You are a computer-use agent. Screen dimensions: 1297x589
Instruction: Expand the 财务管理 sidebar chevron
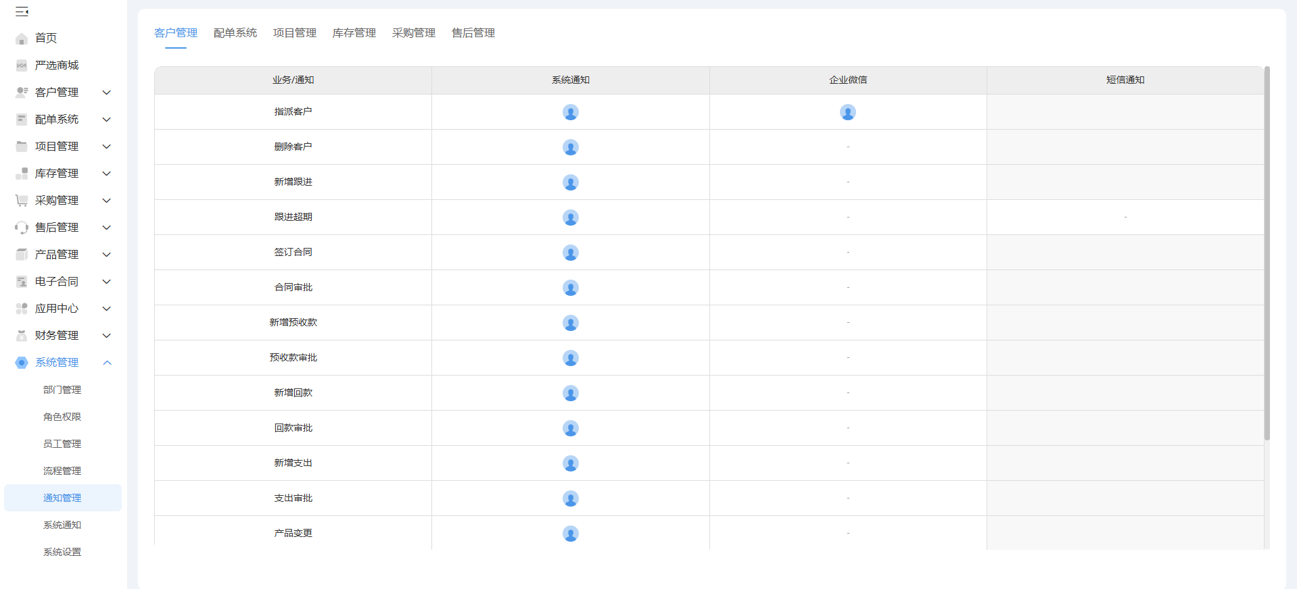tap(106, 336)
